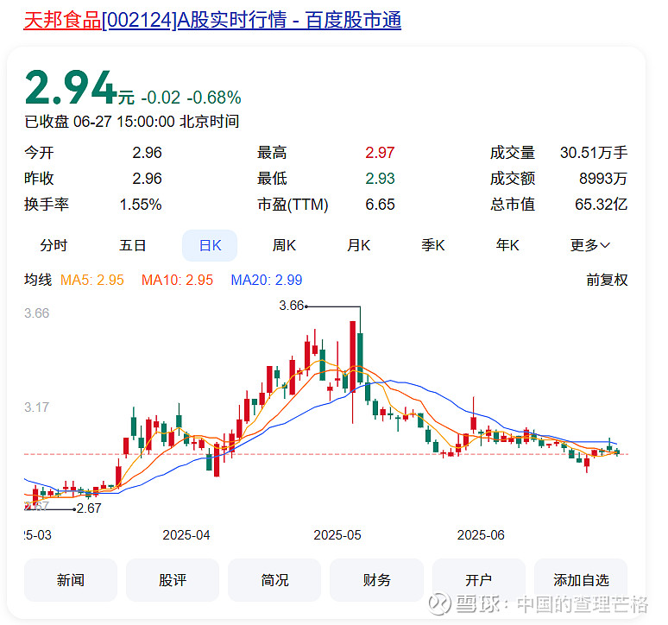
Task: Click the 最高 value 2.97
Action: click(x=380, y=153)
